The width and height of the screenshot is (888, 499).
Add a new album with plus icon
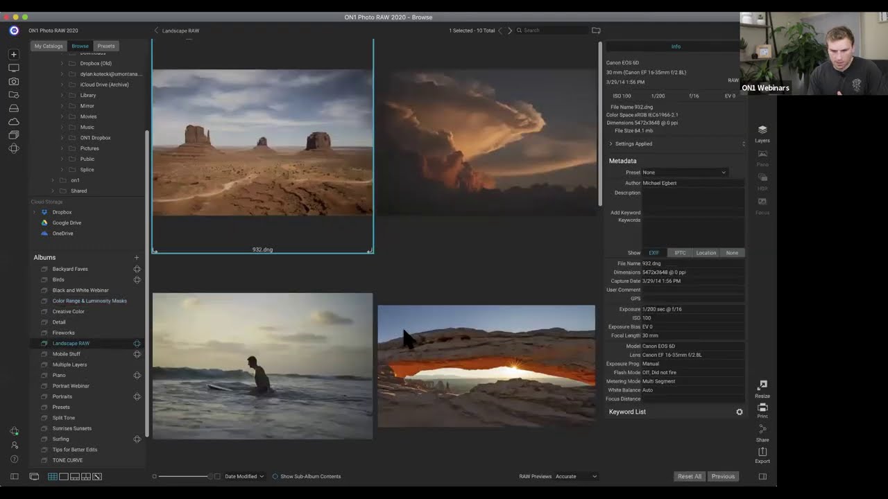(x=137, y=258)
